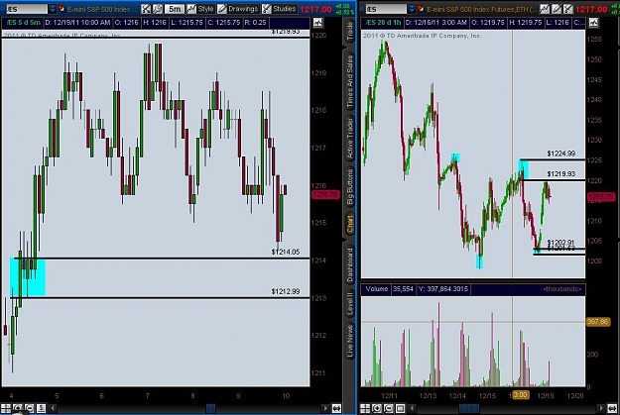Click the left chart symbol field /ES
The width and height of the screenshot is (620, 415).
27,9
